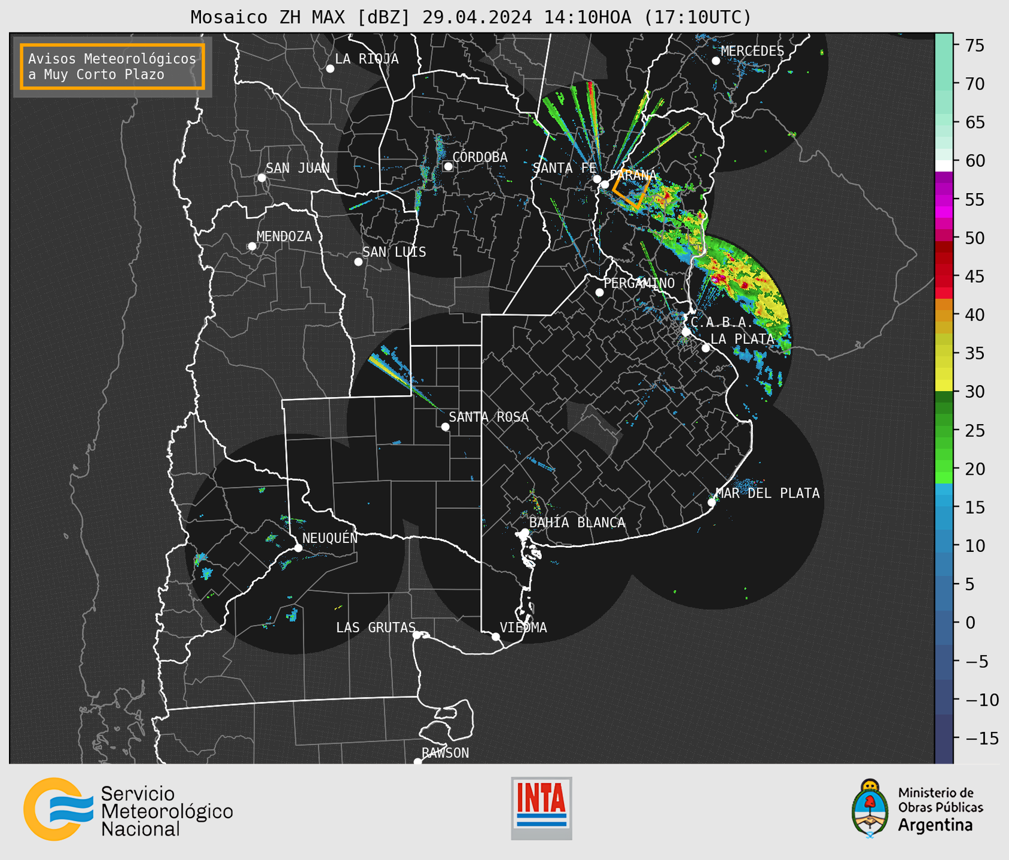Select the SANTA ROSA city dot
The height and width of the screenshot is (860, 1009).
click(x=445, y=426)
